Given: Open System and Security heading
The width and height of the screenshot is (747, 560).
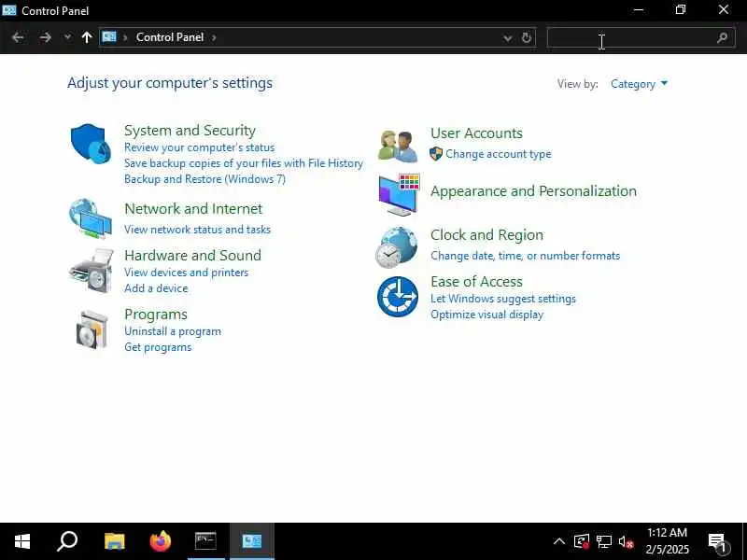Looking at the screenshot, I should pos(190,130).
